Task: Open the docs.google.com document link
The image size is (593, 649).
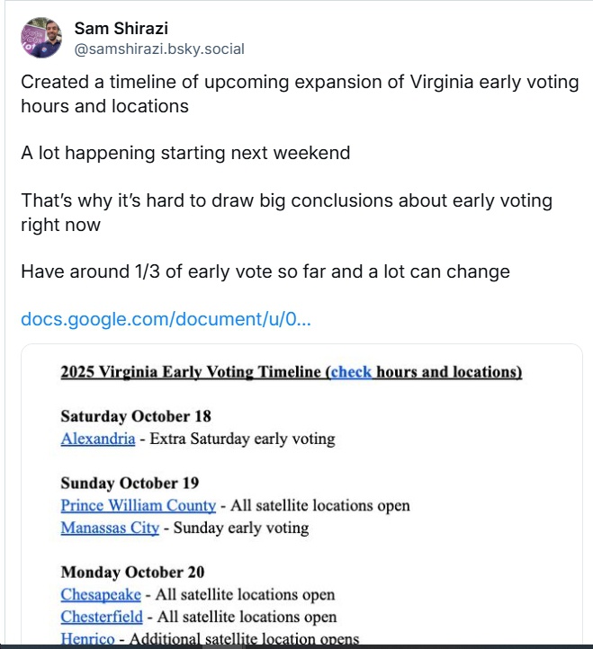Action: click(x=166, y=319)
